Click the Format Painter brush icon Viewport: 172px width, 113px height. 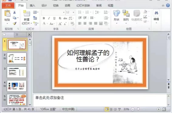click(x=15, y=23)
